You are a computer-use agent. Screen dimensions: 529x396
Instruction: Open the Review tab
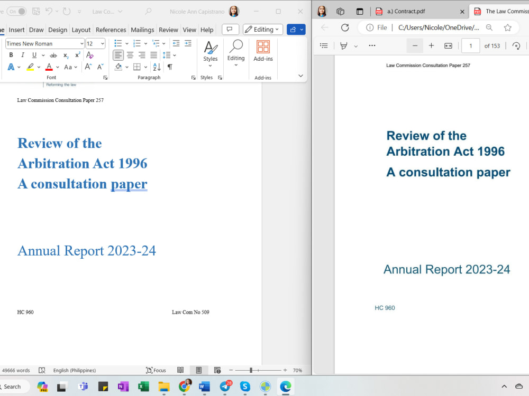pos(168,30)
